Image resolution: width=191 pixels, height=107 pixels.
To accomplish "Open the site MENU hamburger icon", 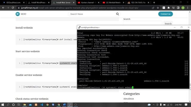I will 18,14.
